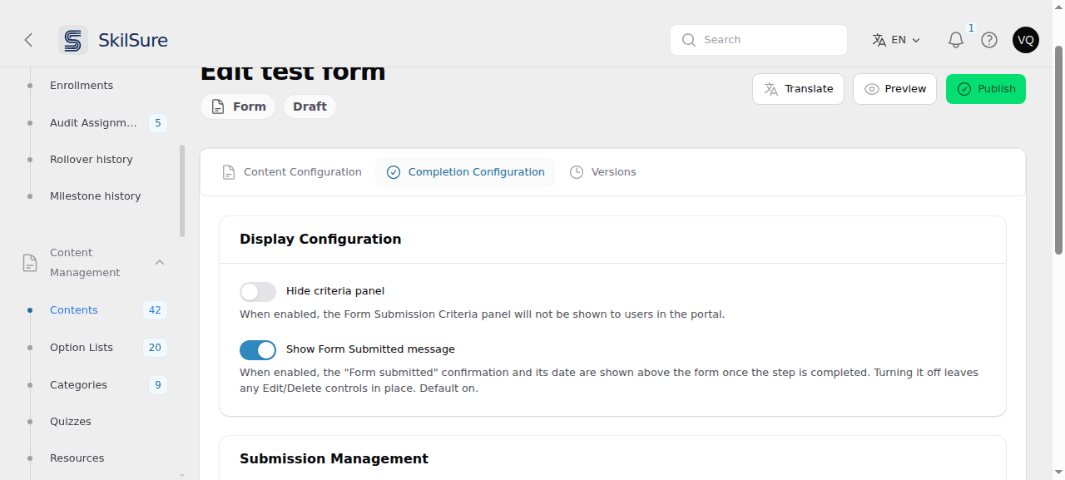The image size is (1065, 480).
Task: Click the Display Configuration heading
Action: tap(320, 240)
